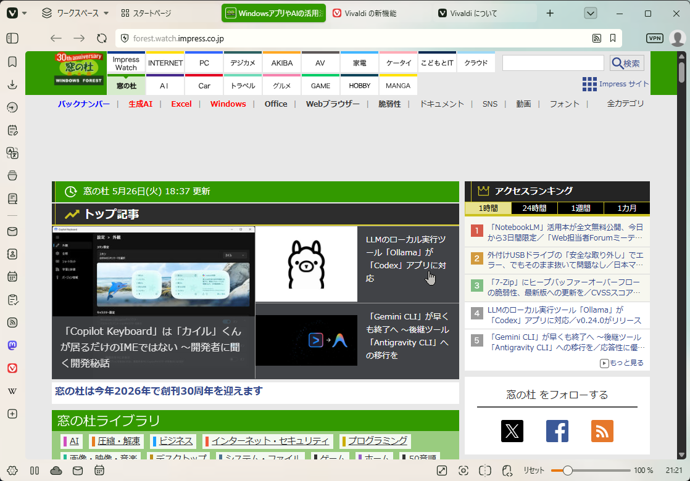Open the Notes panel in sidebar
Image resolution: width=690 pixels, height=481 pixels.
(13, 130)
